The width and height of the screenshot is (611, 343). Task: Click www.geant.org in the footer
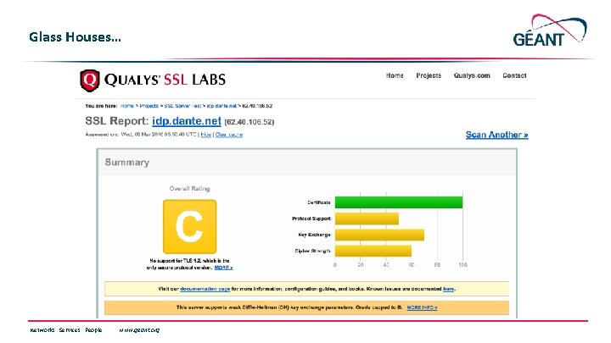pos(139,330)
